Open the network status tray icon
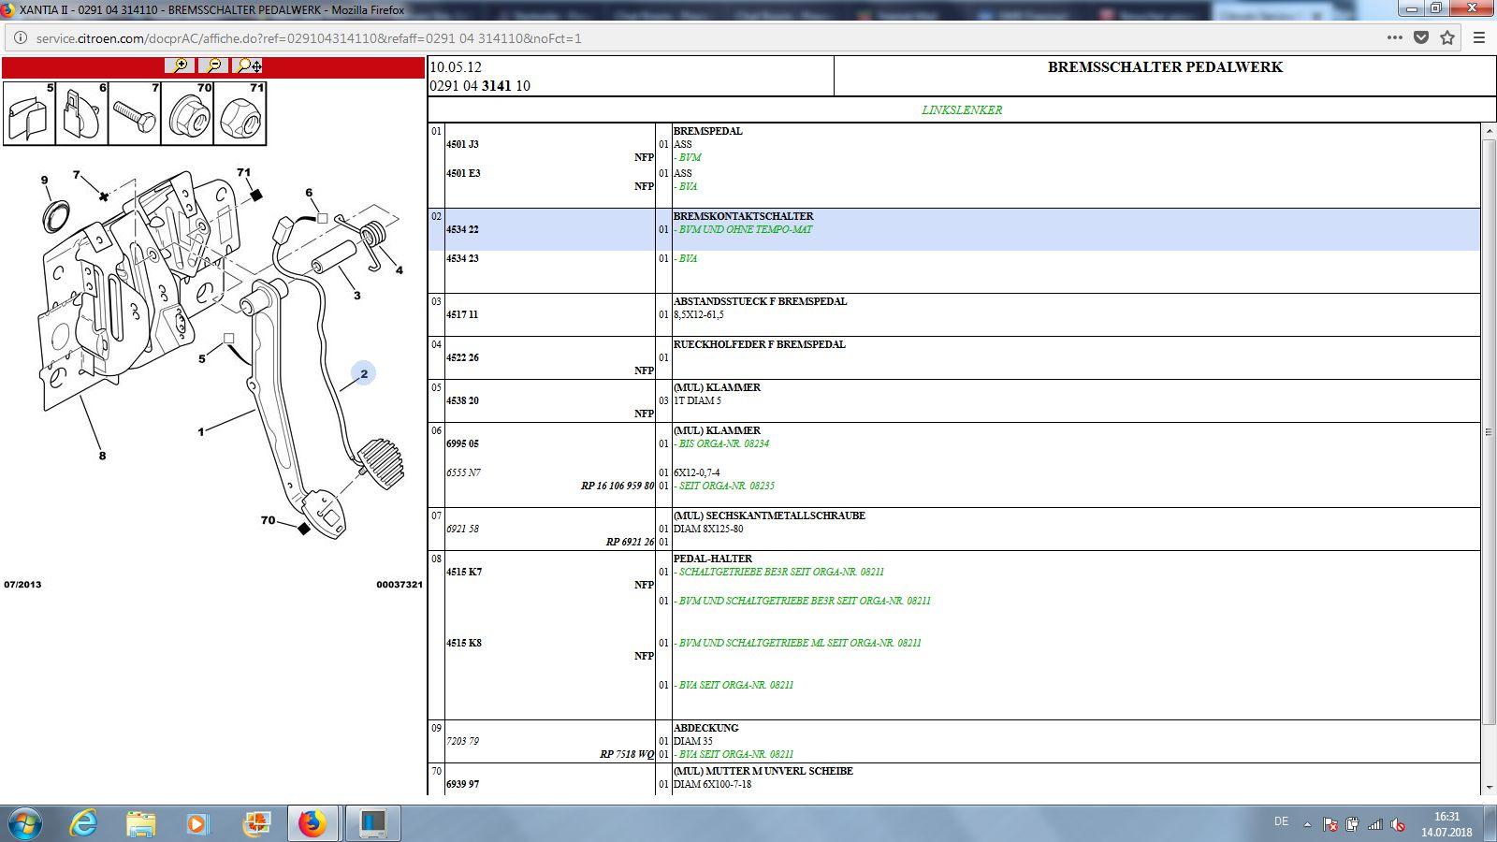The height and width of the screenshot is (842, 1497). 1375,824
